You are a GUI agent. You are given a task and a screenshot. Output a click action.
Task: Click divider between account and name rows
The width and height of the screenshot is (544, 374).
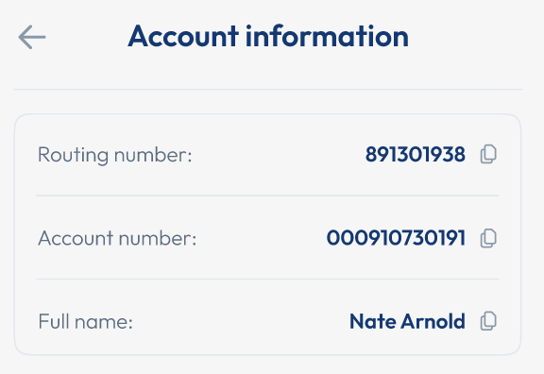pyautogui.click(x=268, y=279)
